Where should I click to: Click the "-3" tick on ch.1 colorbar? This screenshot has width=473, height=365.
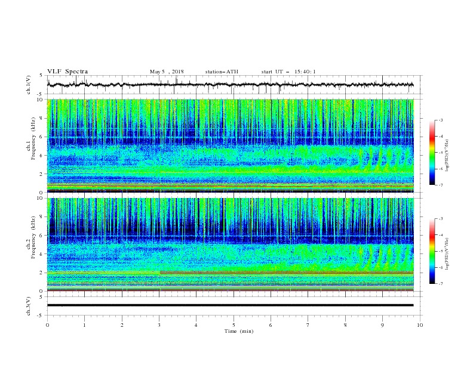coord(441,120)
